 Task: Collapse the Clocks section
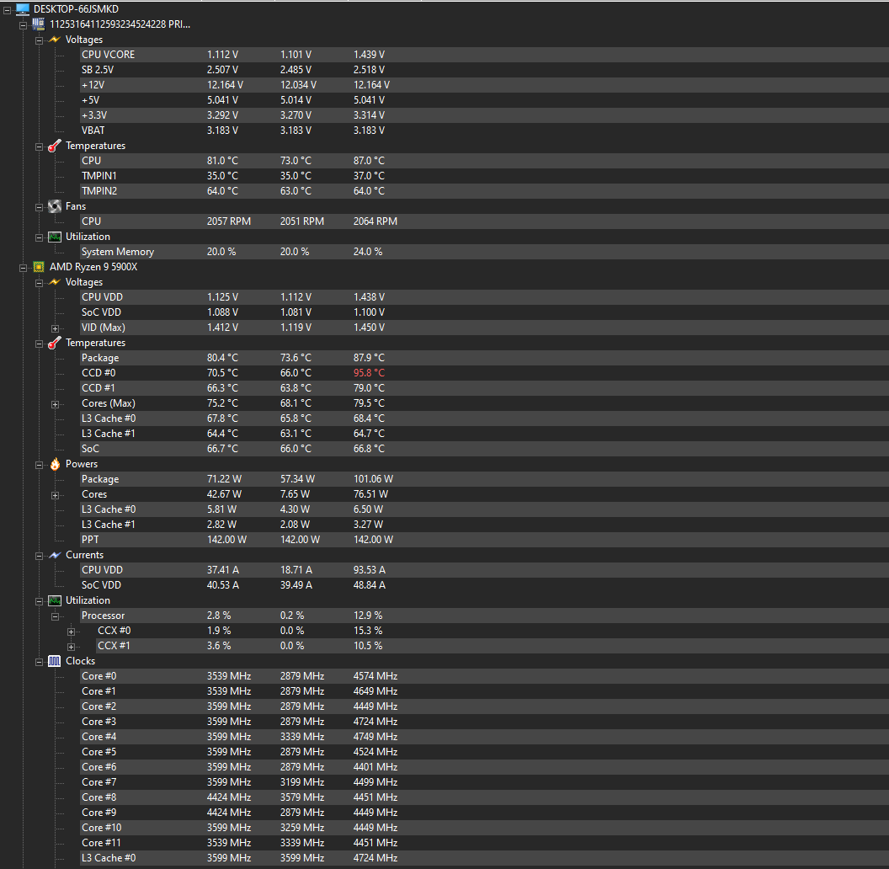(x=39, y=662)
